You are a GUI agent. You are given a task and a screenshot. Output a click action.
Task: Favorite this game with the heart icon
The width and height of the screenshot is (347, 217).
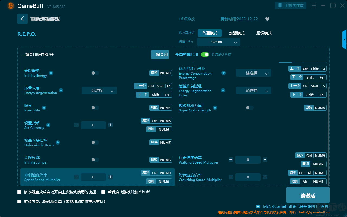(x=267, y=19)
